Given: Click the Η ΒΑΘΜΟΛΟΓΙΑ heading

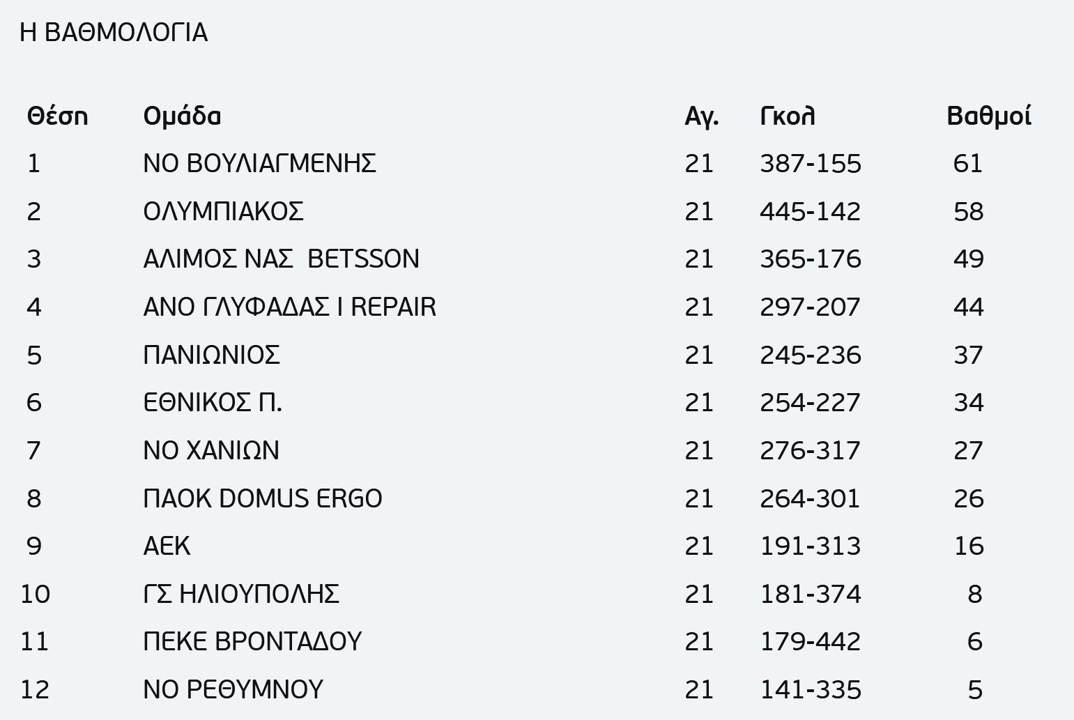Looking at the screenshot, I should point(114,33).
